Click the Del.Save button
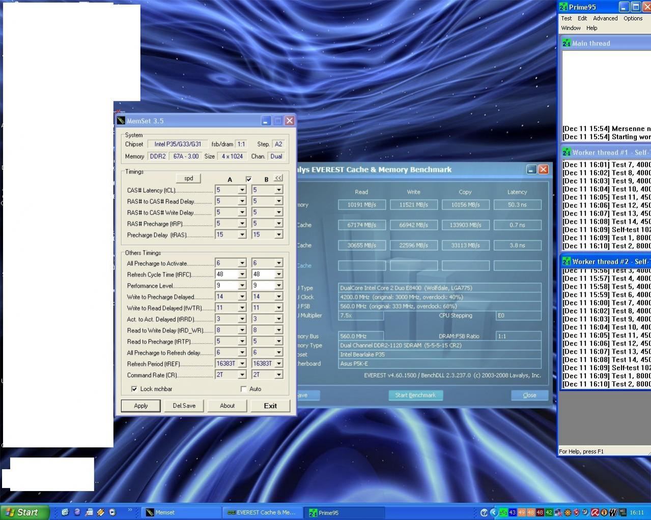651x520 pixels. tap(184, 406)
